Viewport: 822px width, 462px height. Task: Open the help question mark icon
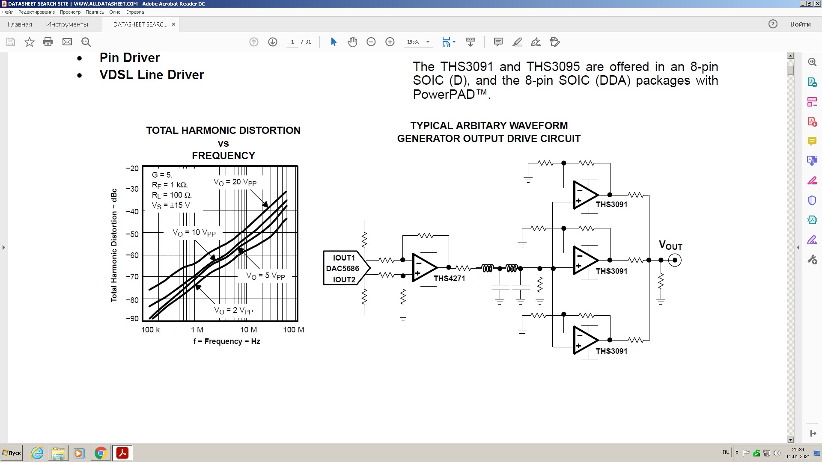tap(773, 24)
